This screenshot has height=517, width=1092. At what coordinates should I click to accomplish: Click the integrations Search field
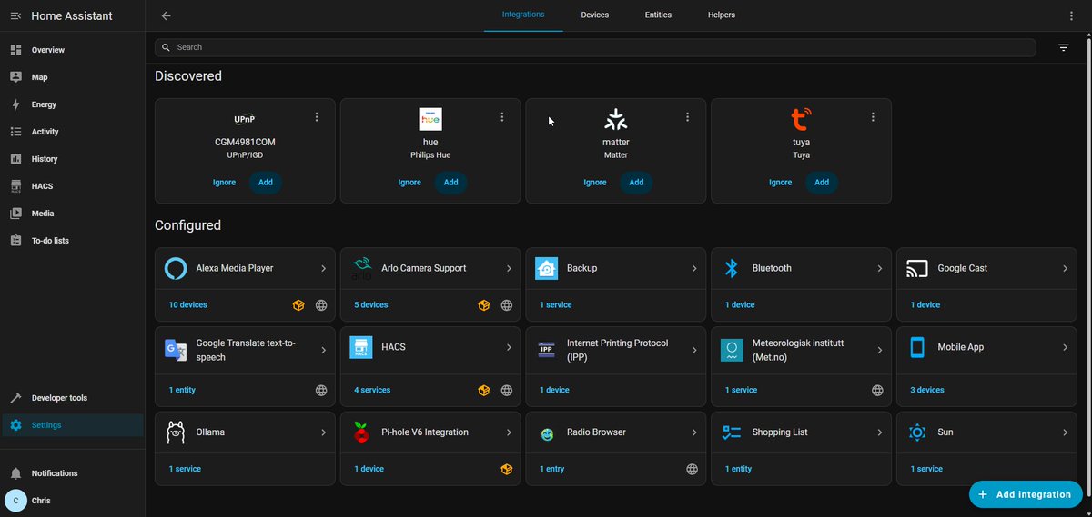coord(595,47)
